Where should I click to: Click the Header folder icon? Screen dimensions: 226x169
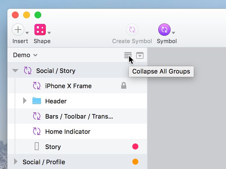tap(37, 101)
